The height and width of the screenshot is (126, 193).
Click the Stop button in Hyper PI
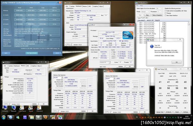tap(147, 15)
